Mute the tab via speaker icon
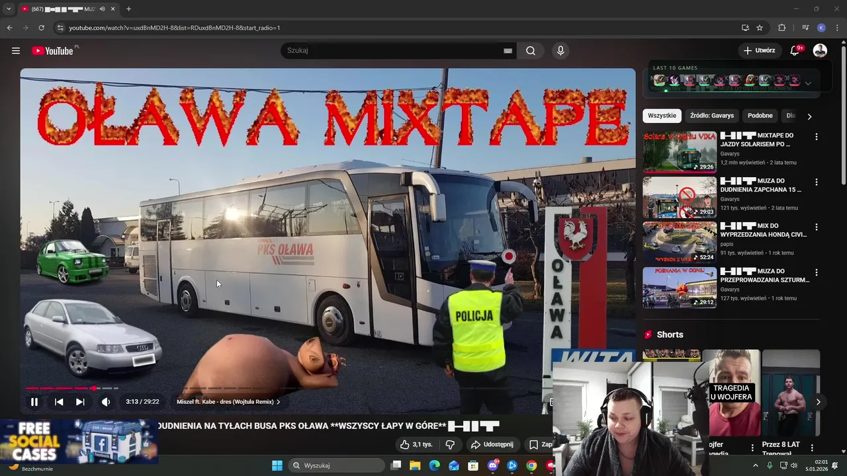Screen dimensions: 847x476 pos(102,9)
